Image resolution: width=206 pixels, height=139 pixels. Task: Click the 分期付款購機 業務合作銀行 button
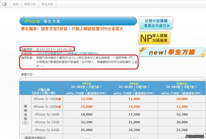(156, 23)
